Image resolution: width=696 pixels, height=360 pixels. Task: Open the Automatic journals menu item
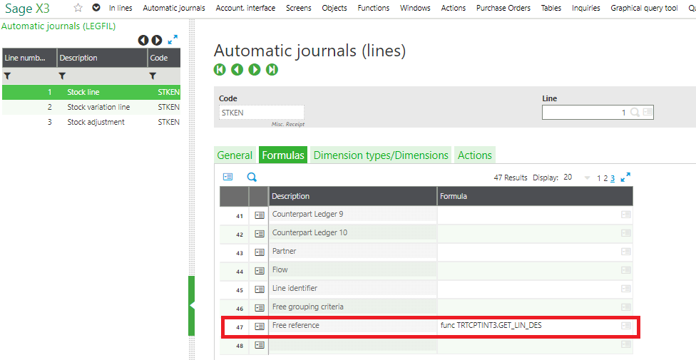coord(174,8)
